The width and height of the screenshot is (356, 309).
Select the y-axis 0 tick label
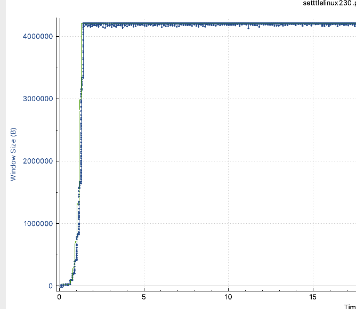[51, 286]
